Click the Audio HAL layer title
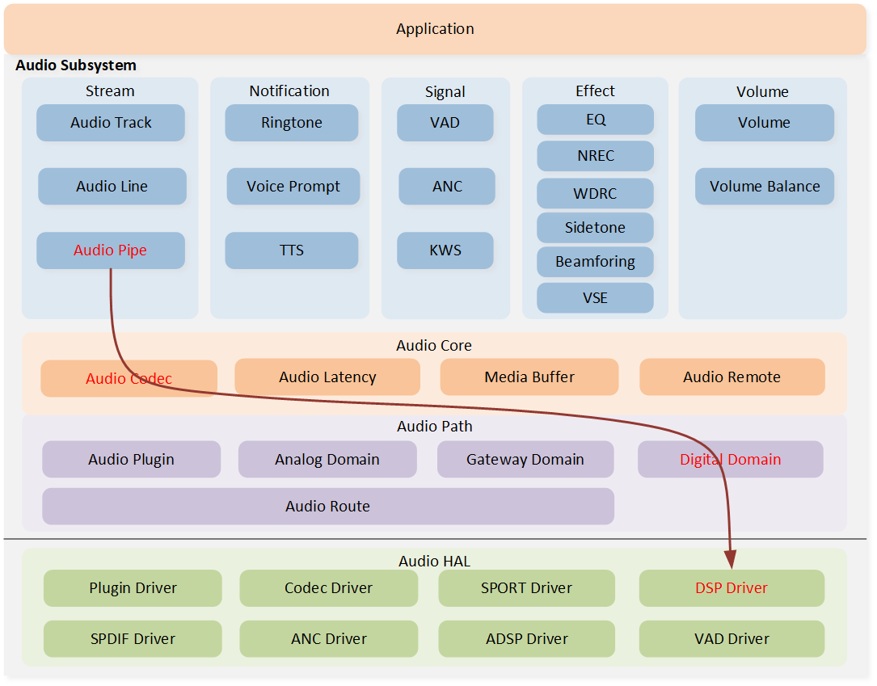Screen dimensions: 877x686 pyautogui.click(x=435, y=562)
